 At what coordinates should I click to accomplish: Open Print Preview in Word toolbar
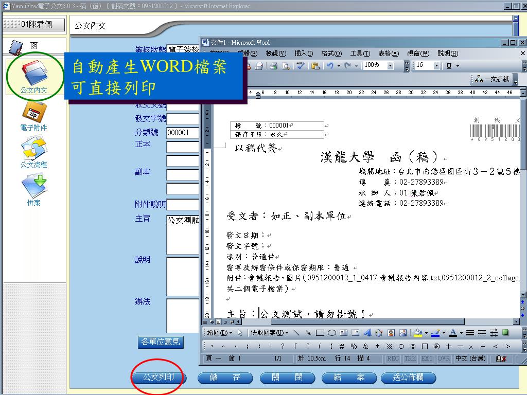(x=286, y=66)
